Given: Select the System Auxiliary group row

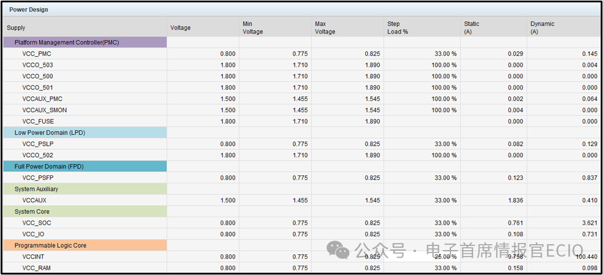Looking at the screenshot, I should 85,189.
